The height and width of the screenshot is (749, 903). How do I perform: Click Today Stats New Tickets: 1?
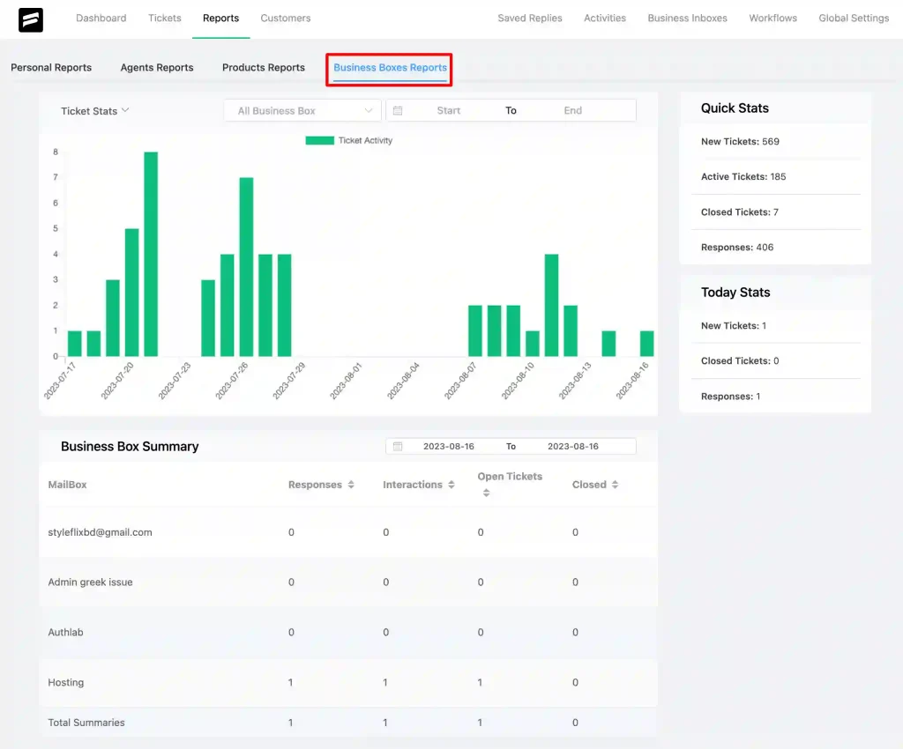[733, 325]
